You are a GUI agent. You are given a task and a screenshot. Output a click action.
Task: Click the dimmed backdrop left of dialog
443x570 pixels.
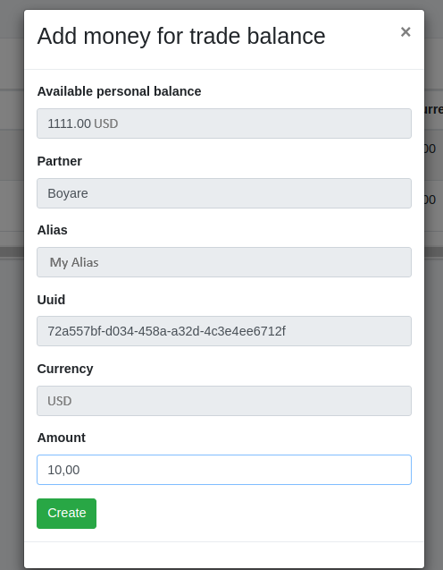(x=12, y=328)
